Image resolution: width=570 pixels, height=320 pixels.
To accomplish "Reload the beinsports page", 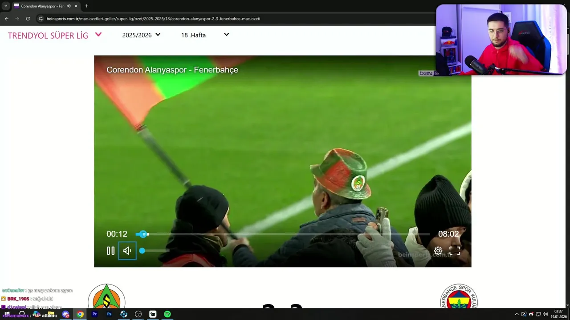I will tap(28, 19).
